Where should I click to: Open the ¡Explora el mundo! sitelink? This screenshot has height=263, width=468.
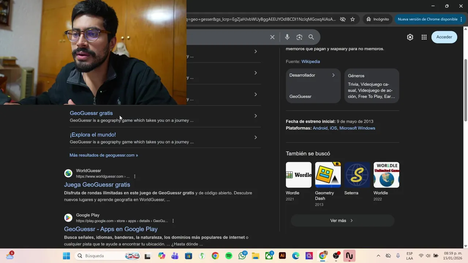[93, 135]
